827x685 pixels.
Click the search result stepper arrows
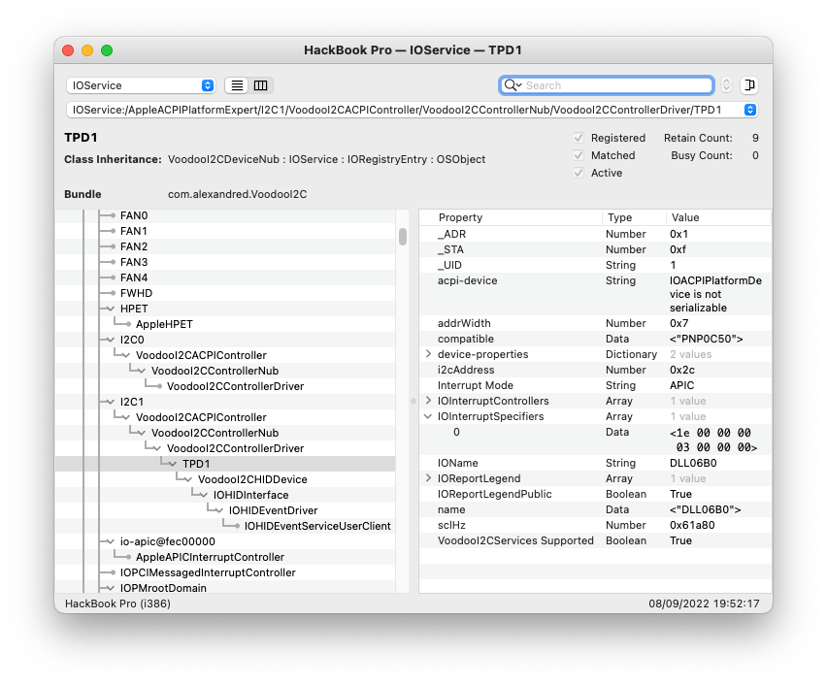click(x=726, y=85)
